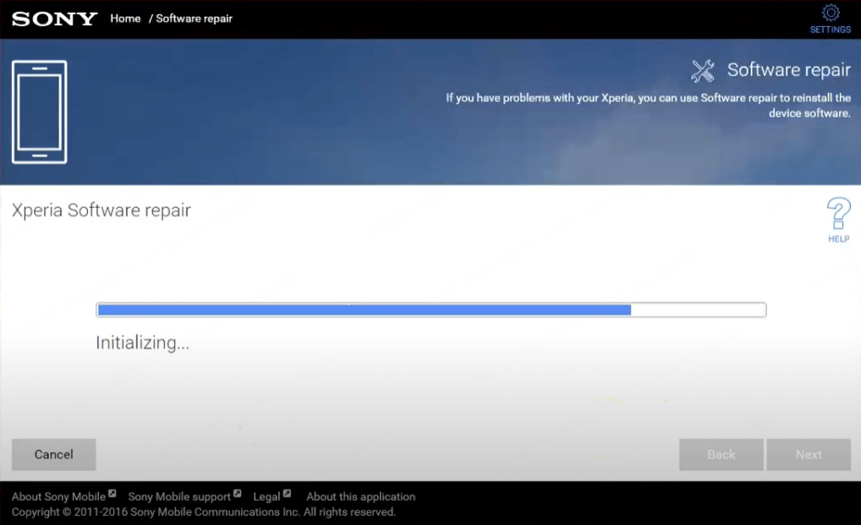Click the Back button
The width and height of the screenshot is (861, 525).
coord(721,454)
